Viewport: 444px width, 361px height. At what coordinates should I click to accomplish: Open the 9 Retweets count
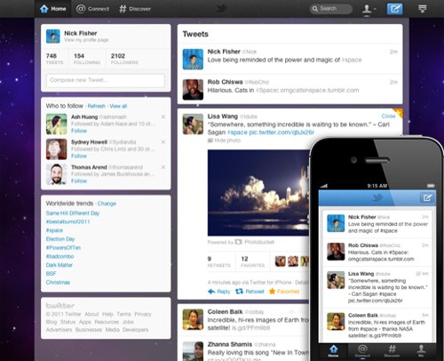(x=218, y=261)
